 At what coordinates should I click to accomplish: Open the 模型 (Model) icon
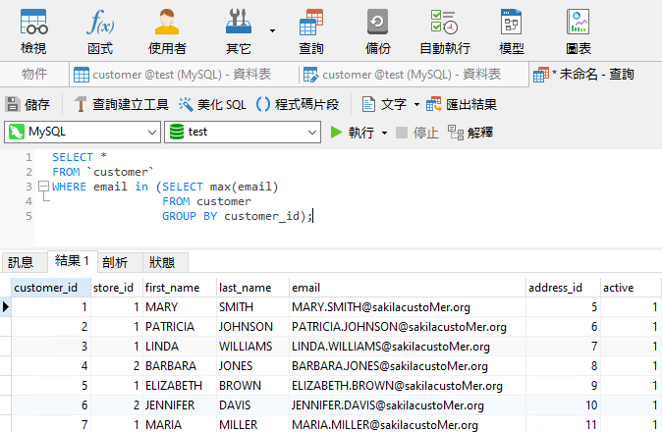(x=511, y=30)
